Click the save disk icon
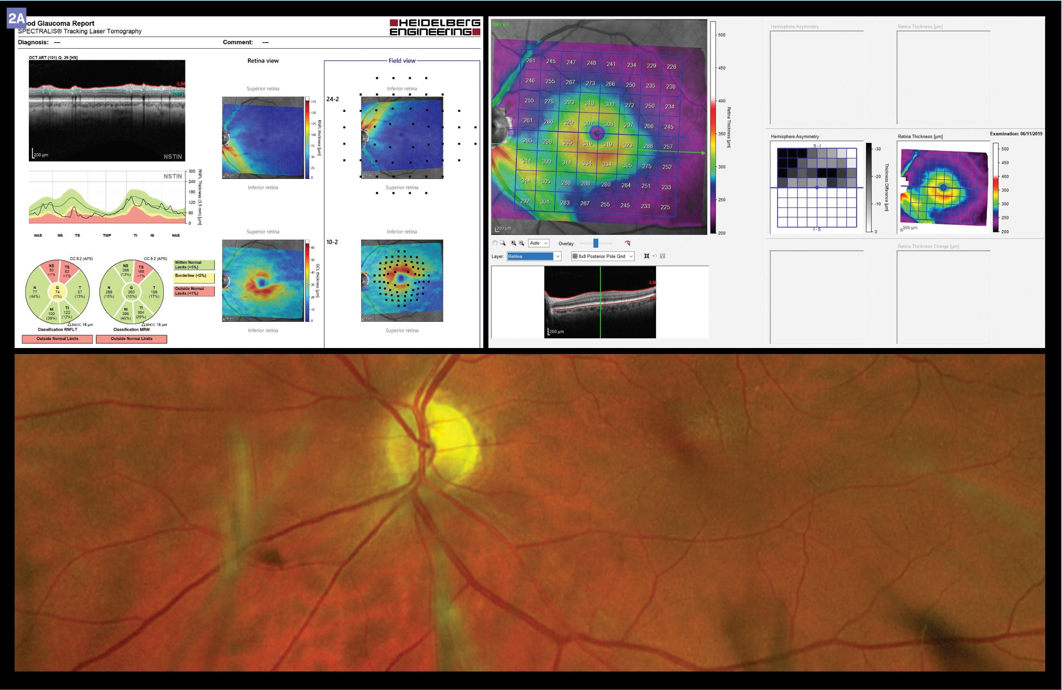The width and height of the screenshot is (1062, 690). [x=663, y=256]
